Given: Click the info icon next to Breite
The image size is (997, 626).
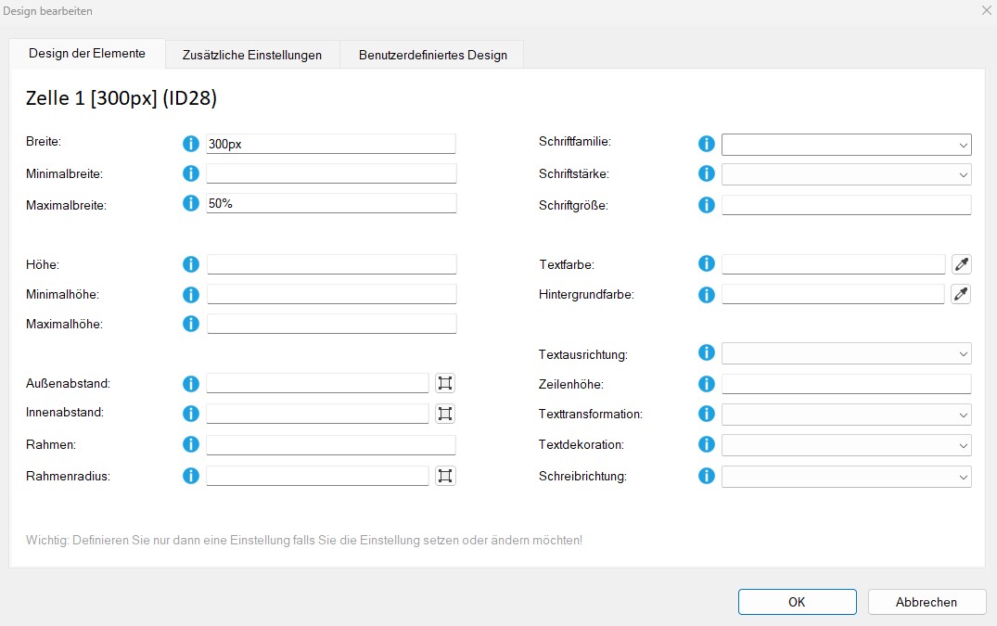Looking at the screenshot, I should pyautogui.click(x=191, y=144).
